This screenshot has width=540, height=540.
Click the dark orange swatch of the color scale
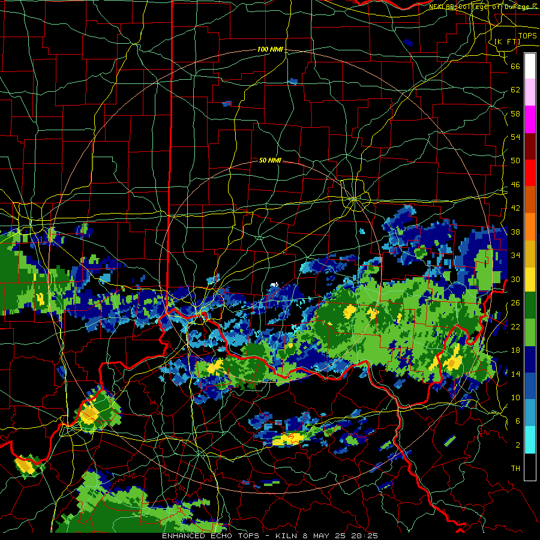[530, 200]
